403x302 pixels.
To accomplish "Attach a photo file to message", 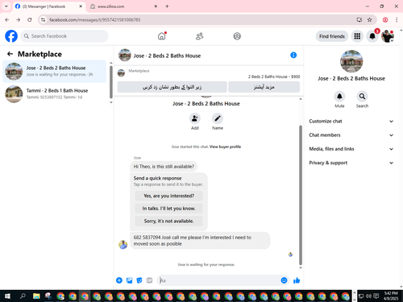I will point(129,280).
